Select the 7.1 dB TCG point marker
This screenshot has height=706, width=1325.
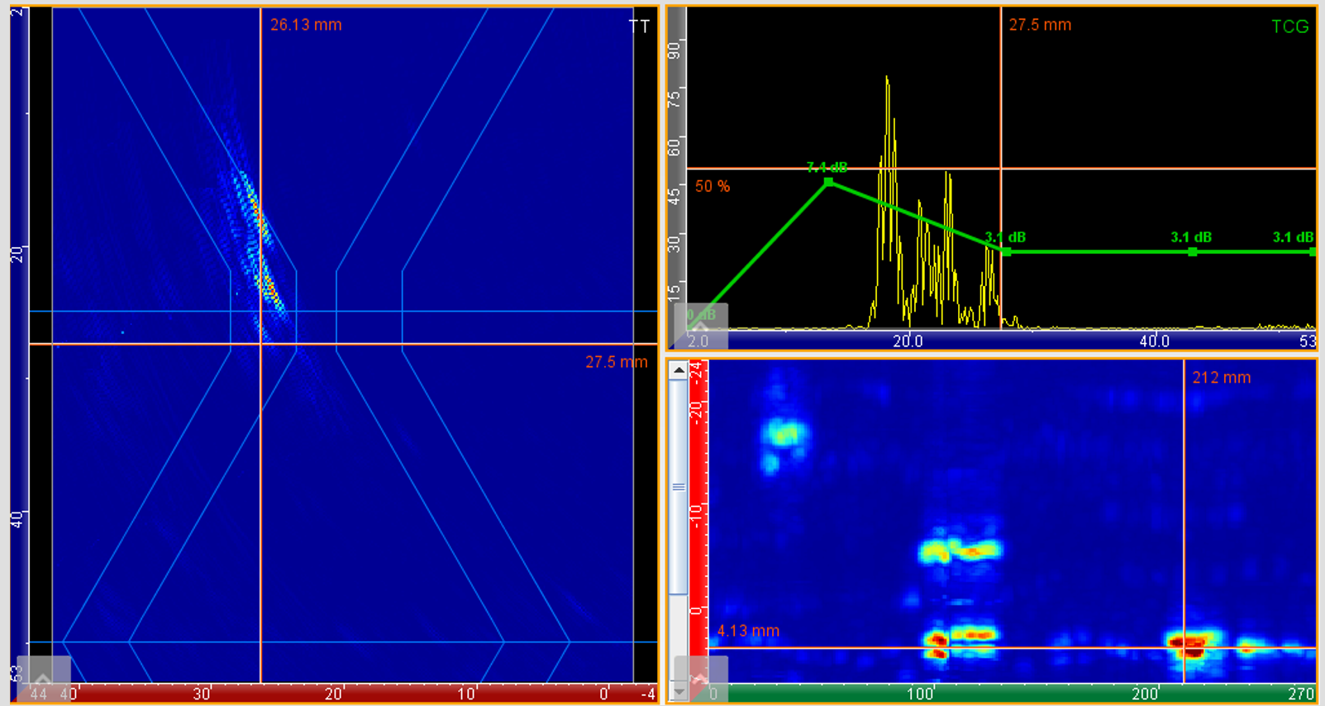pyautogui.click(x=828, y=182)
